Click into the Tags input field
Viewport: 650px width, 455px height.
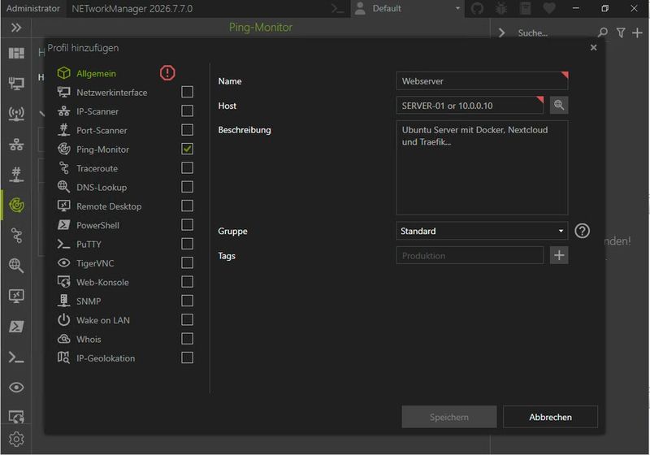tap(470, 255)
